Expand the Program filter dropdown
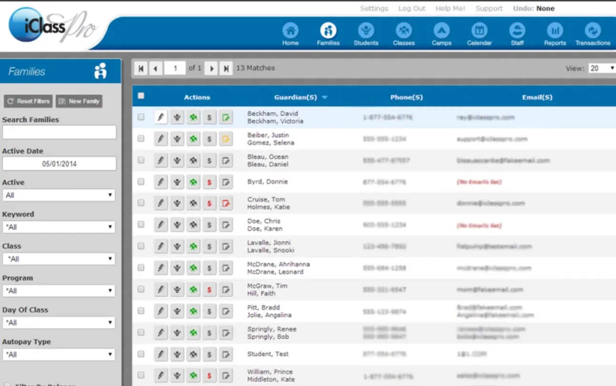This screenshot has height=386, width=616. [x=59, y=291]
